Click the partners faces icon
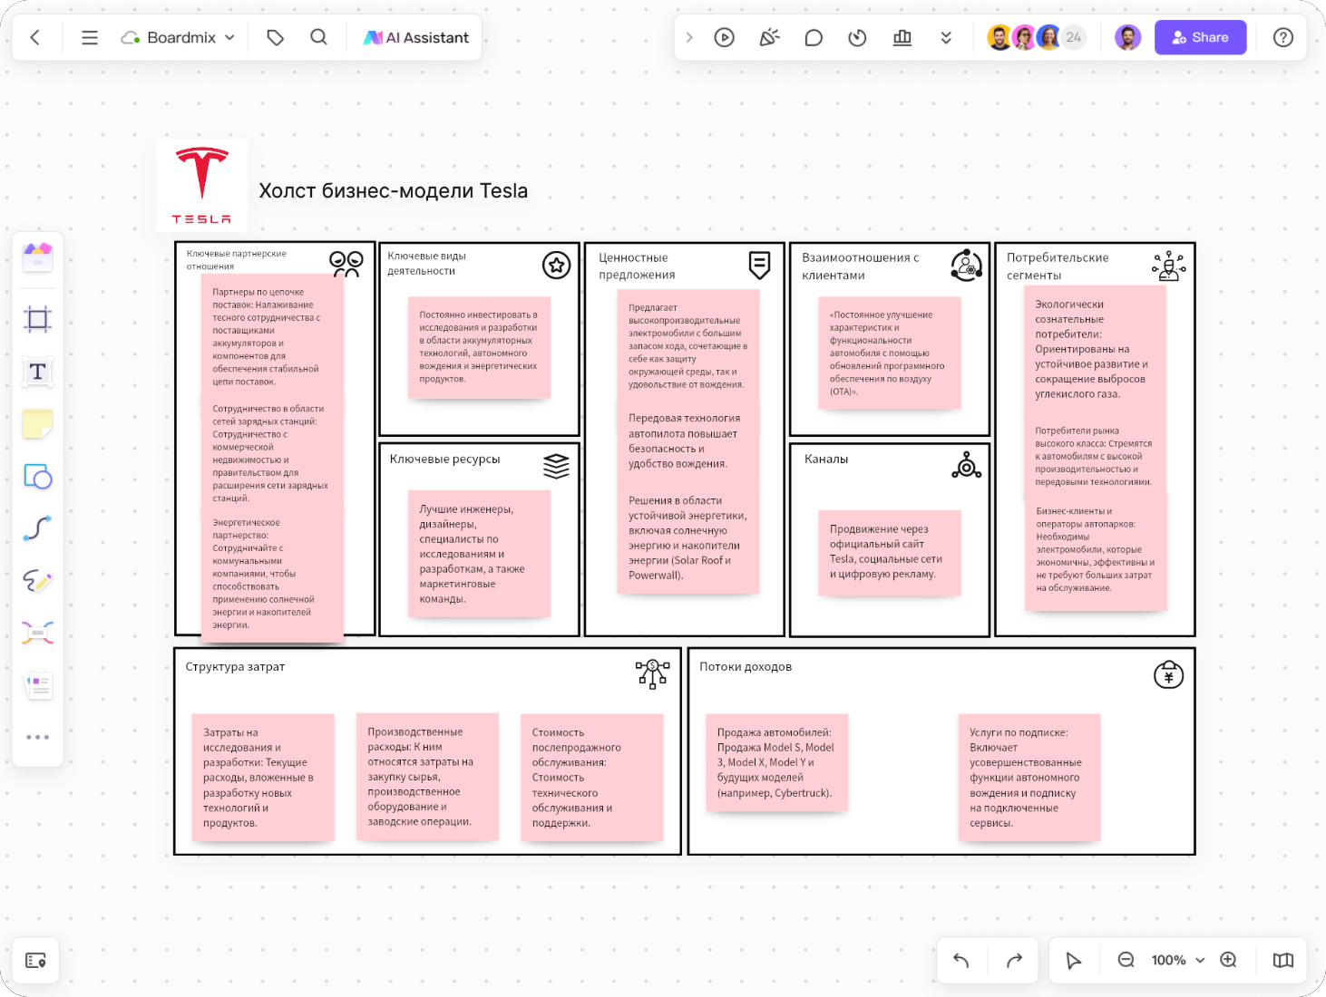This screenshot has height=997, width=1326. pos(346,264)
